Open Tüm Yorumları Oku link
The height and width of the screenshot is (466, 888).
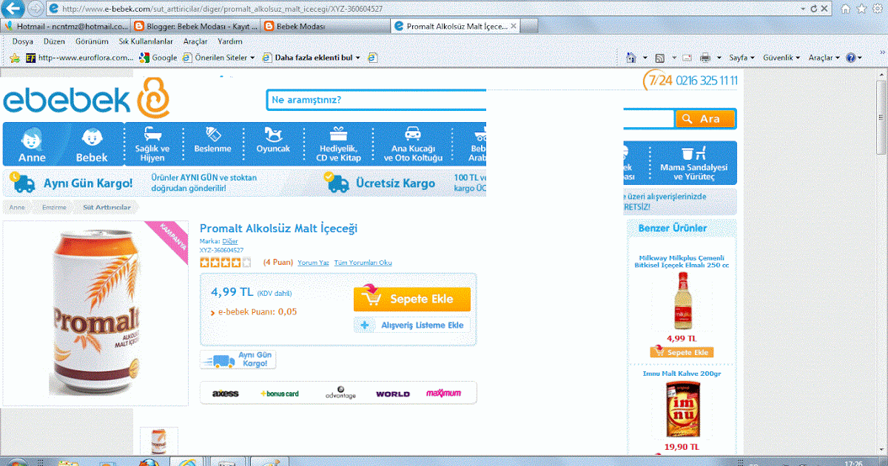pos(363,263)
